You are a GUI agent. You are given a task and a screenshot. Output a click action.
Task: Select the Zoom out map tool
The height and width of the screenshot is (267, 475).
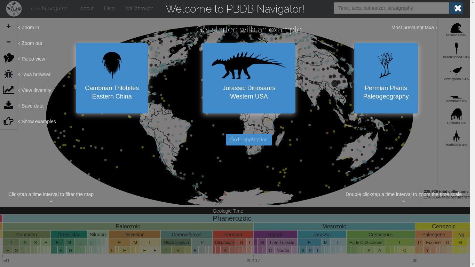(x=8, y=42)
